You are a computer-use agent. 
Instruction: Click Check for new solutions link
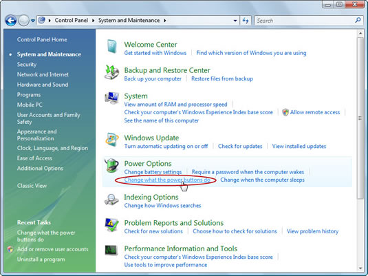pos(153,231)
